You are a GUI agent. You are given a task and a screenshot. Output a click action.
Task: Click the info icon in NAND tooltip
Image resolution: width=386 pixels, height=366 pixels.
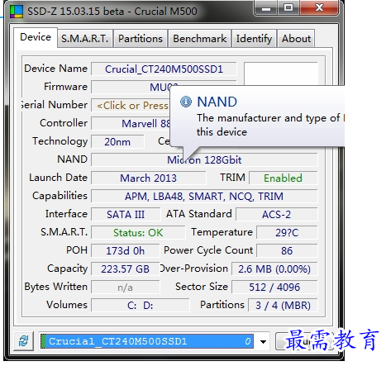(186, 102)
